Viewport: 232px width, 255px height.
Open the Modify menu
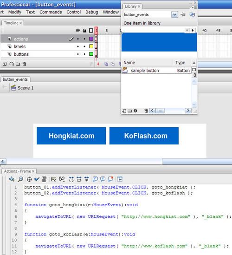tap(15, 12)
